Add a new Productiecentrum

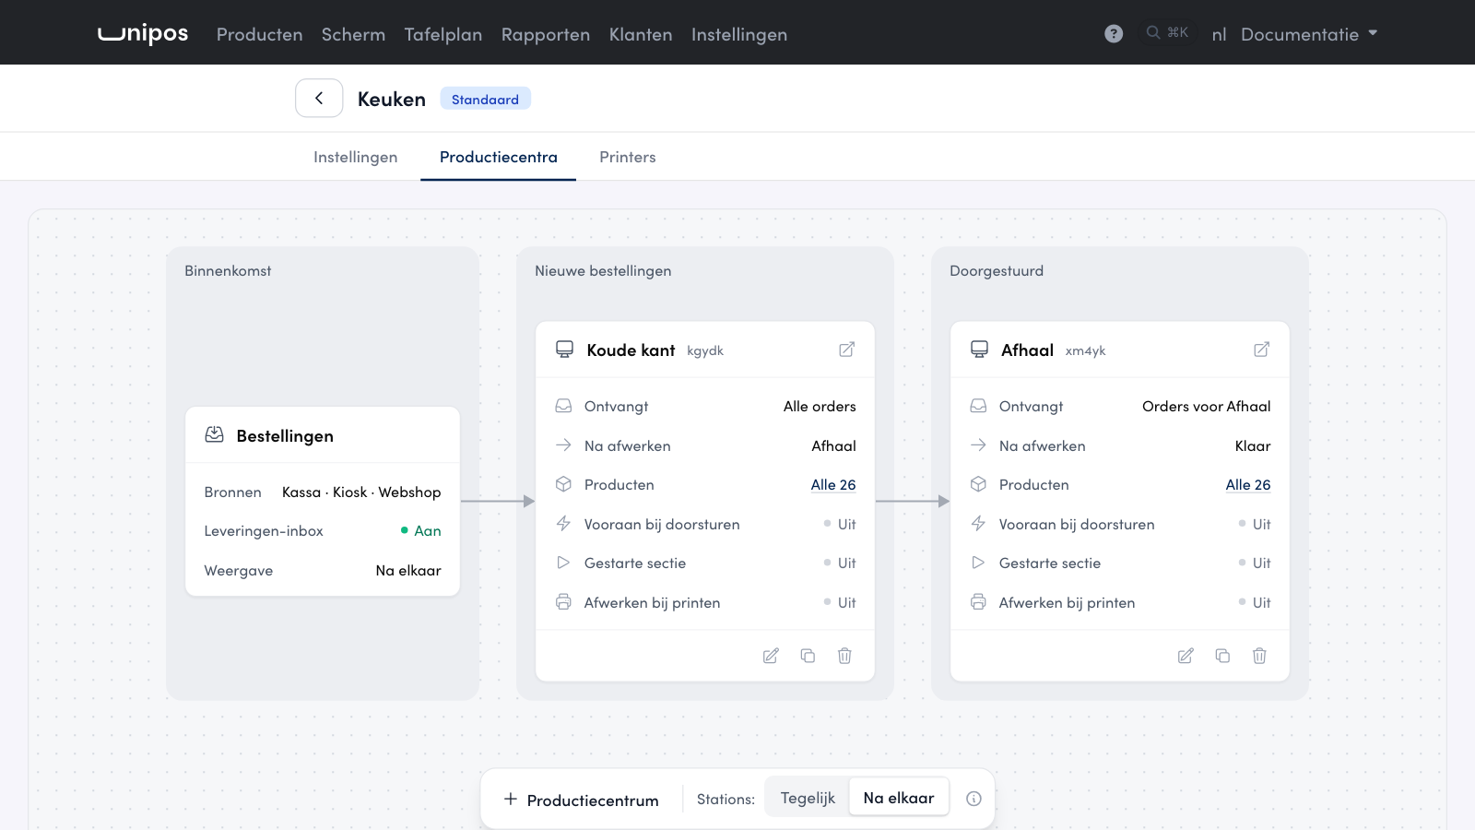click(x=582, y=800)
